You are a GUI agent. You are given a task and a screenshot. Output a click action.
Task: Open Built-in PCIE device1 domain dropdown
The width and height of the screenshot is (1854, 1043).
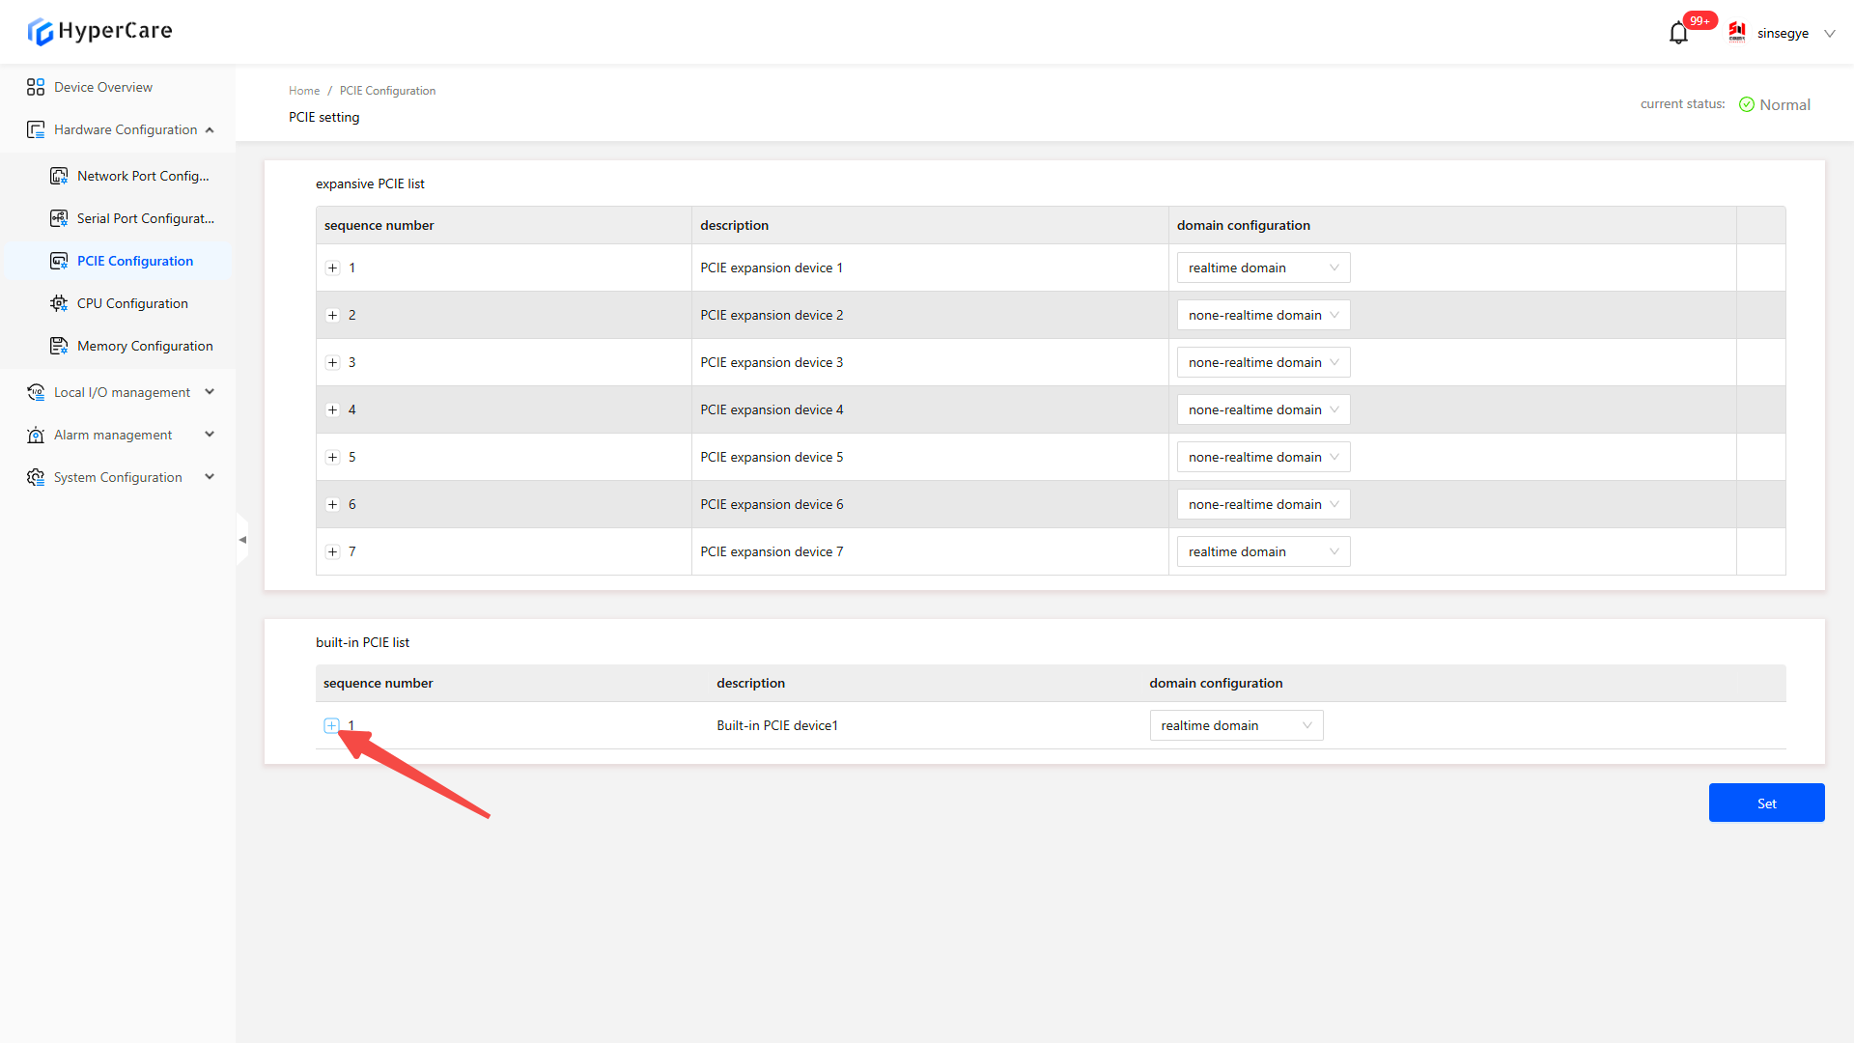tap(1236, 725)
